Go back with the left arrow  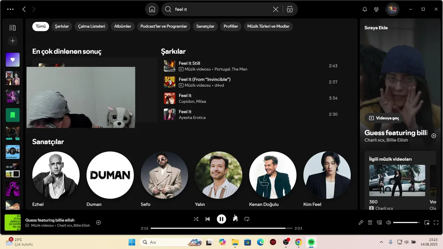24,9
